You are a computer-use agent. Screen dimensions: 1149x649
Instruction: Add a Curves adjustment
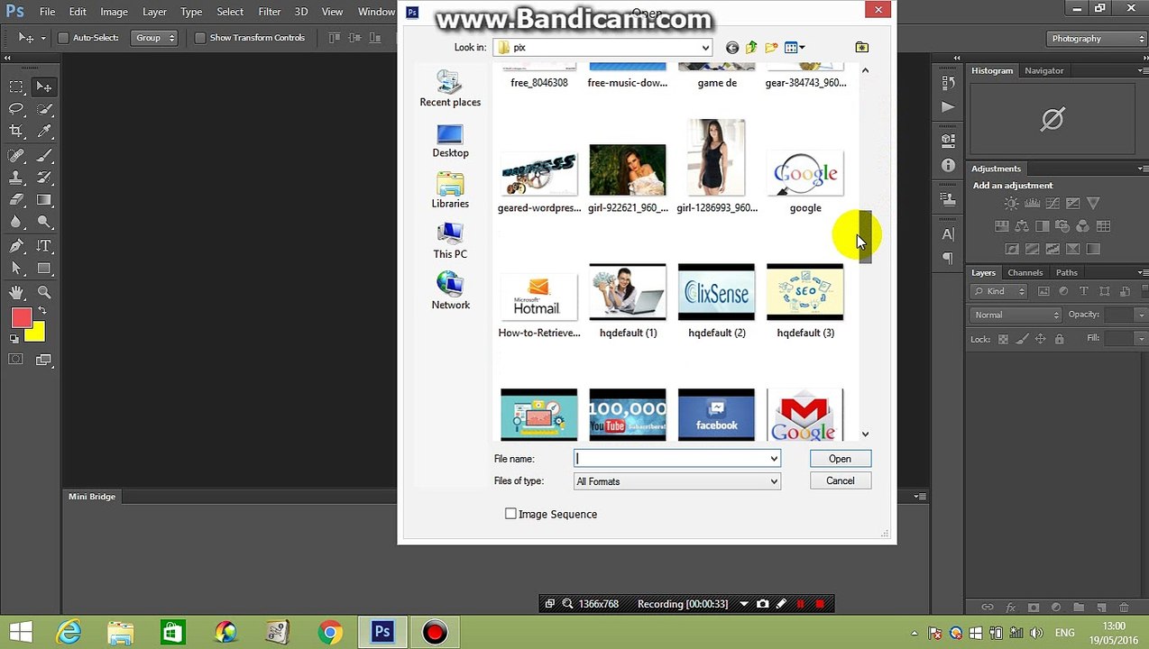click(1052, 204)
